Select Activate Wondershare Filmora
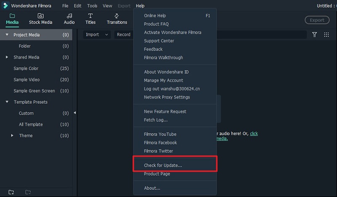 click(x=175, y=32)
